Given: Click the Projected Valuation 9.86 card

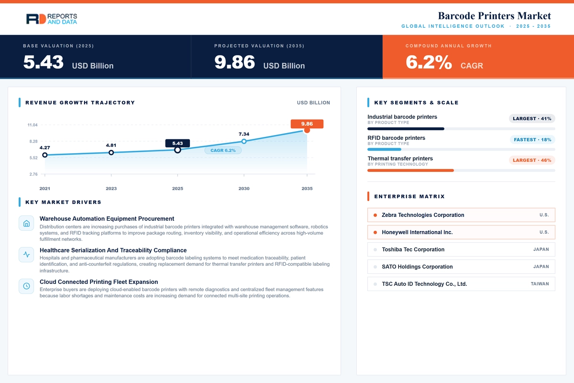Looking at the screenshot, I should coord(287,56).
